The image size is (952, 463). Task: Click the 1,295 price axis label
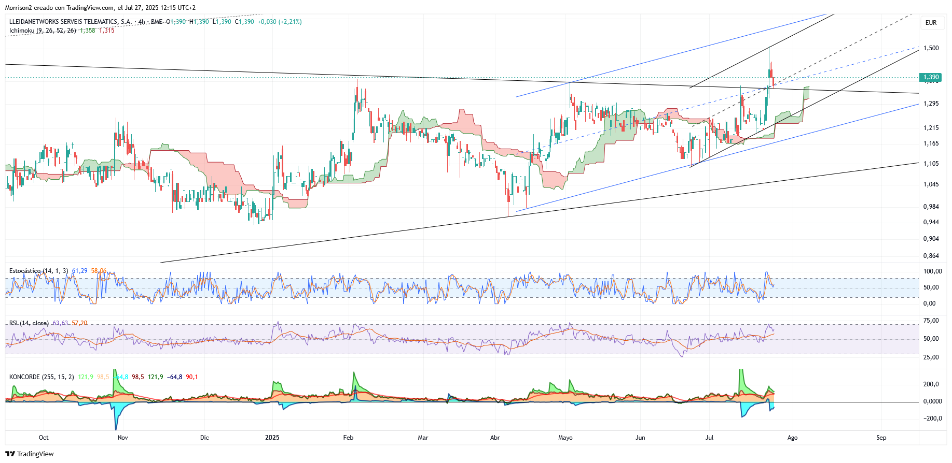[931, 104]
